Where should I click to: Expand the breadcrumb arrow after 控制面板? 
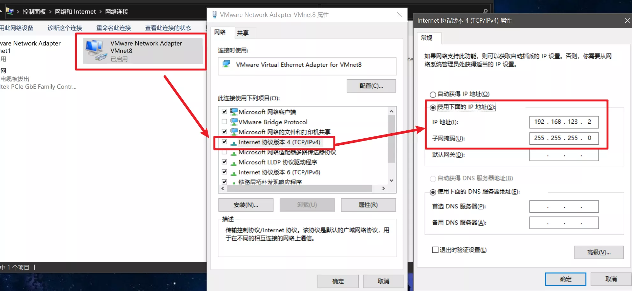[x=50, y=12]
